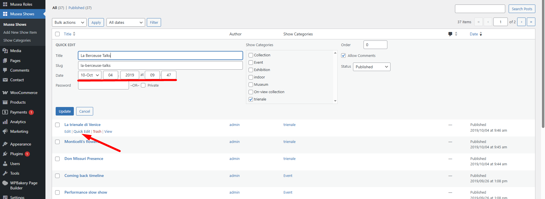Jump to last page of posts
Image resolution: width=545 pixels, height=199 pixels.
(x=531, y=22)
